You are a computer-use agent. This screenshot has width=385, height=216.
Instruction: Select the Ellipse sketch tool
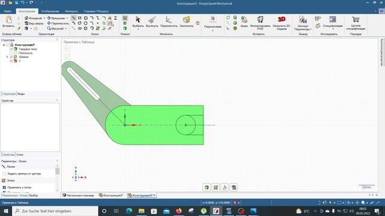pyautogui.click(x=79, y=28)
